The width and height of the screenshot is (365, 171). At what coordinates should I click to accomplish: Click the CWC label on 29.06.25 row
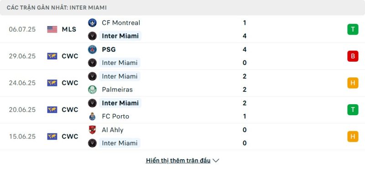coord(70,56)
